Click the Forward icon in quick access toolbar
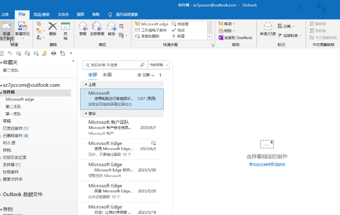This screenshot has height=215, width=340. (36, 53)
